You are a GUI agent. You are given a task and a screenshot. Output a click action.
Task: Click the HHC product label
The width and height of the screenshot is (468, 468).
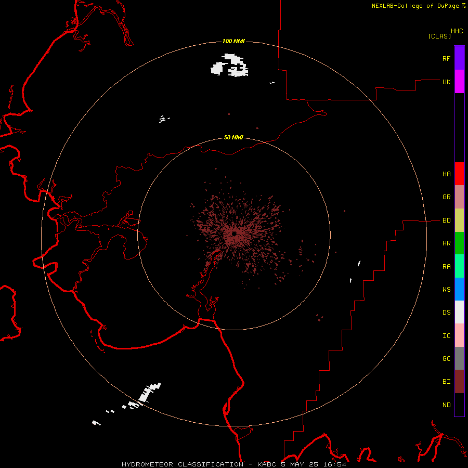[x=457, y=31]
